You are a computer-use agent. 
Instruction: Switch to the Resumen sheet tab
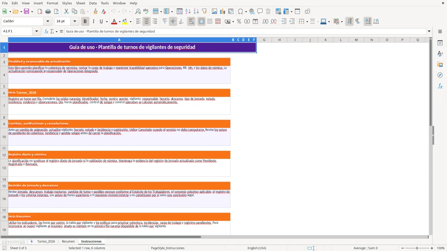pos(68,241)
